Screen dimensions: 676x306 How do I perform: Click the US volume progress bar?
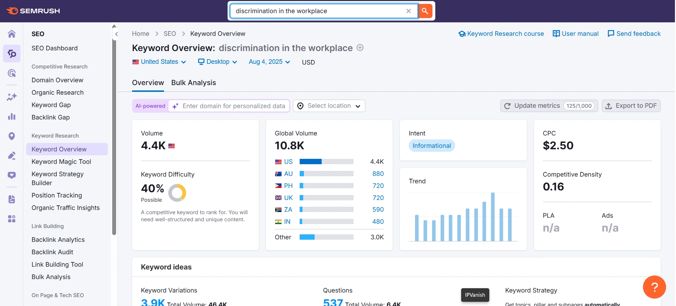coord(326,162)
